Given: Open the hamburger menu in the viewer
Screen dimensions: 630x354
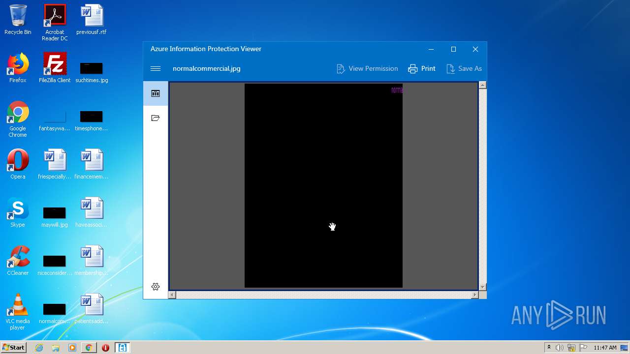Looking at the screenshot, I should click(x=156, y=69).
